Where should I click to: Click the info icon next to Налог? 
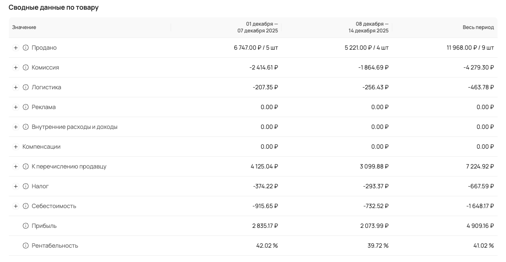point(26,186)
